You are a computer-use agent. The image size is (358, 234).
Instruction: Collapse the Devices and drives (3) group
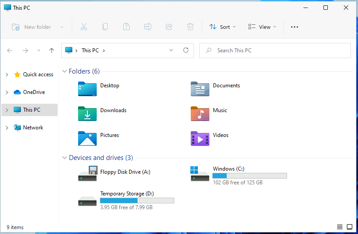(x=65, y=158)
